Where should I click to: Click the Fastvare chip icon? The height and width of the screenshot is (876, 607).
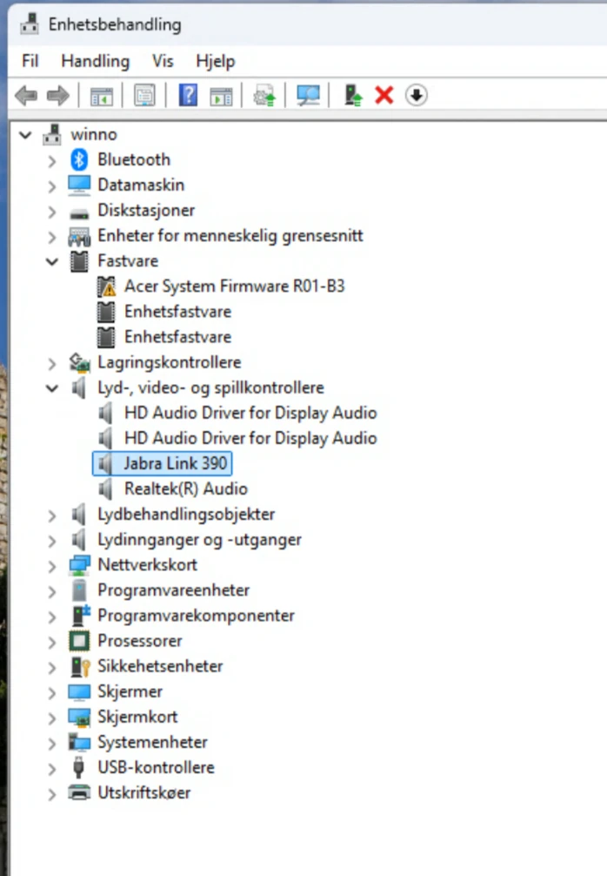click(79, 261)
